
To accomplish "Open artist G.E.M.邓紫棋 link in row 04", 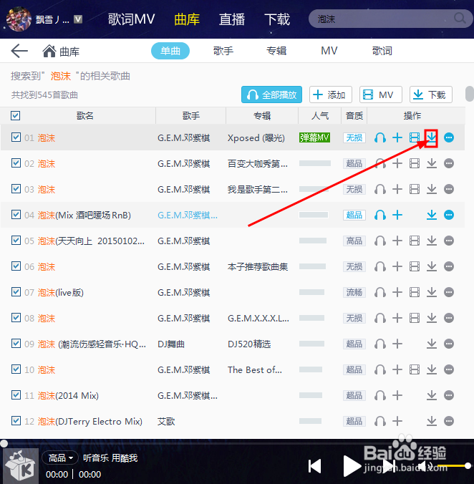I will point(188,215).
